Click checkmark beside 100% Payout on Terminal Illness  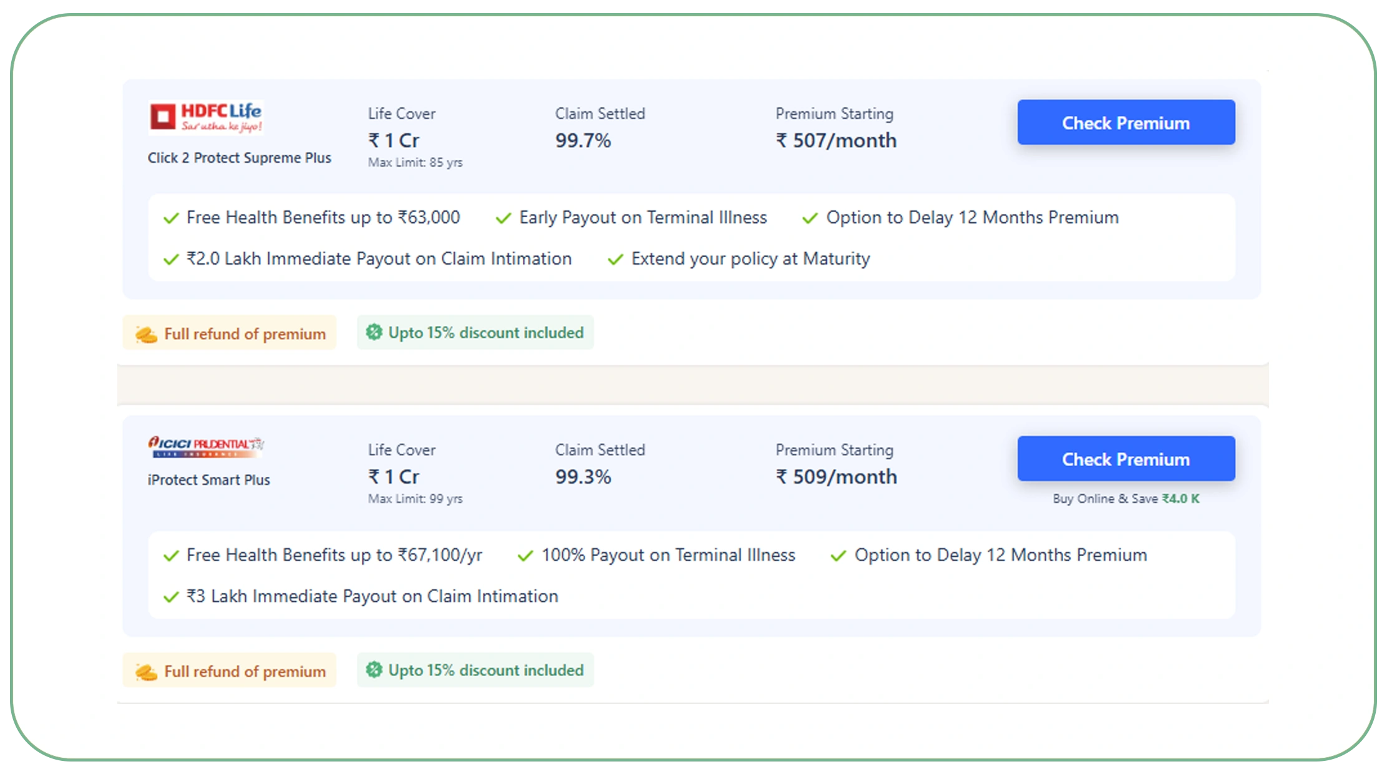(525, 556)
